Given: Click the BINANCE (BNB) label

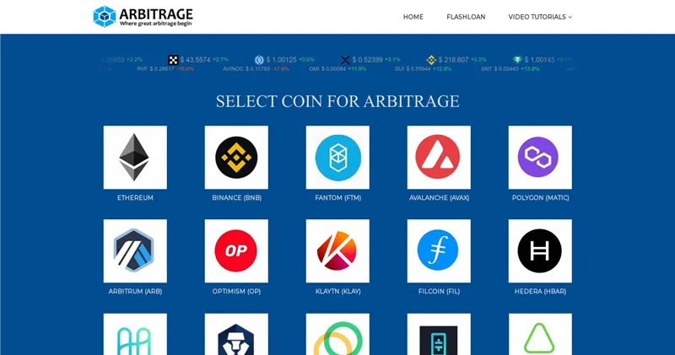Looking at the screenshot, I should click(237, 198).
